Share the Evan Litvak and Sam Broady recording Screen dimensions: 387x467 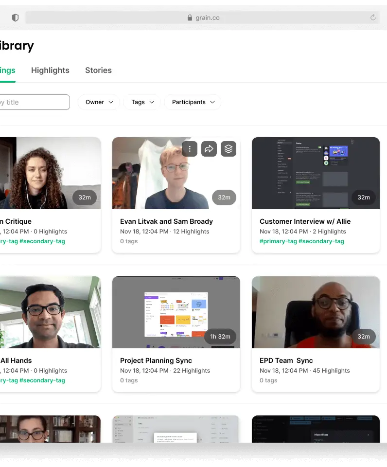pyautogui.click(x=209, y=149)
